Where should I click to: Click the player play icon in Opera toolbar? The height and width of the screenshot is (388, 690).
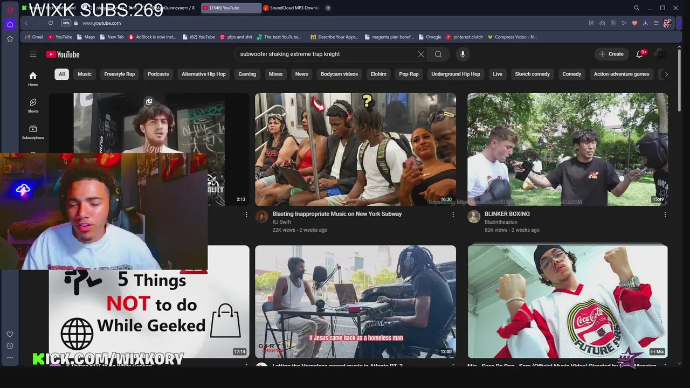click(624, 23)
